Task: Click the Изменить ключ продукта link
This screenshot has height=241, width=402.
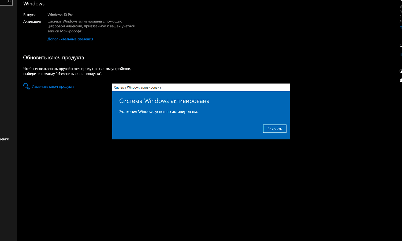Action: [x=53, y=86]
